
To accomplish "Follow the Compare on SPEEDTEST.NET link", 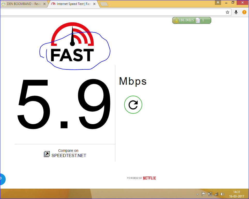I will 69,153.
